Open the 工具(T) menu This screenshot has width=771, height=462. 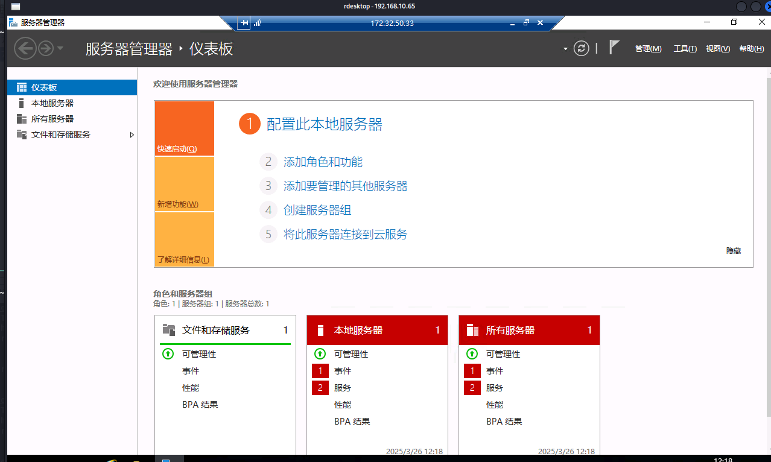(685, 49)
